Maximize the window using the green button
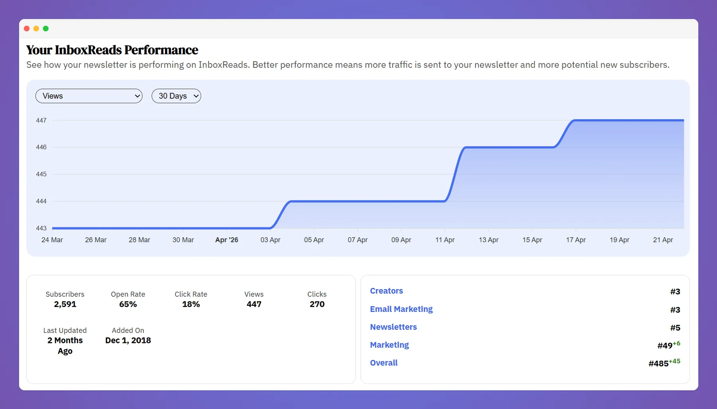 pyautogui.click(x=46, y=29)
